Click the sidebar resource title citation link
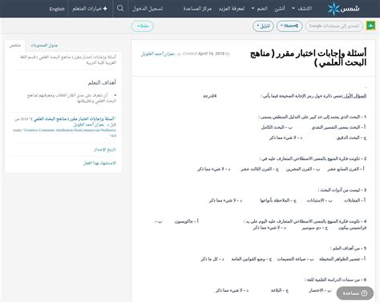The image size is (380, 303). (x=74, y=119)
